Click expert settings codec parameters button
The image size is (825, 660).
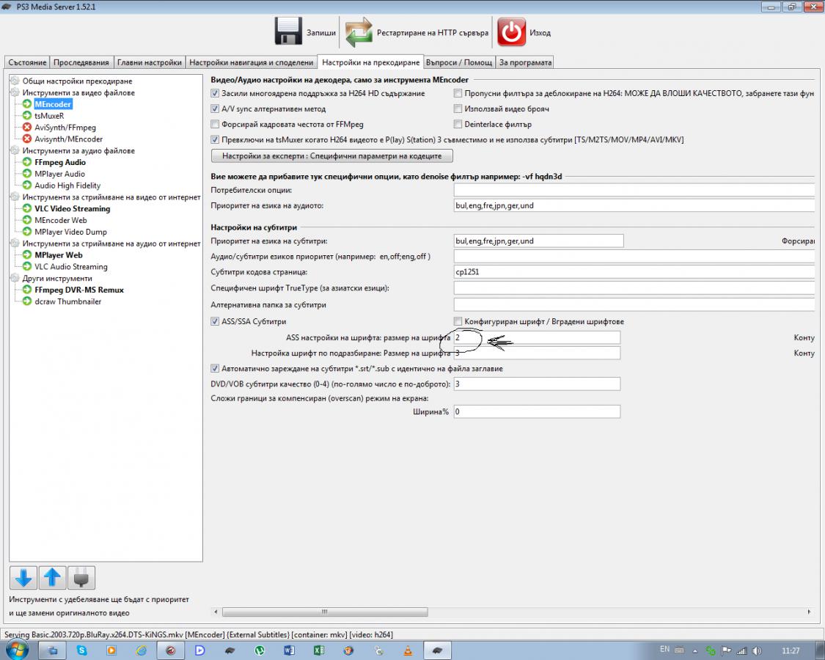(332, 155)
